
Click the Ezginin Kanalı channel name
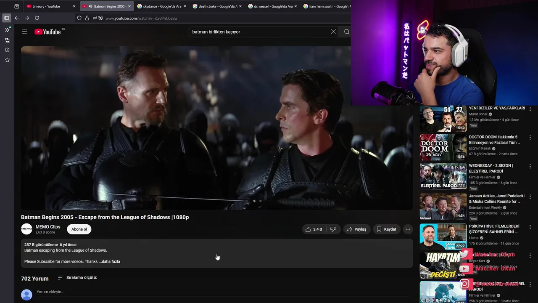point(480,149)
